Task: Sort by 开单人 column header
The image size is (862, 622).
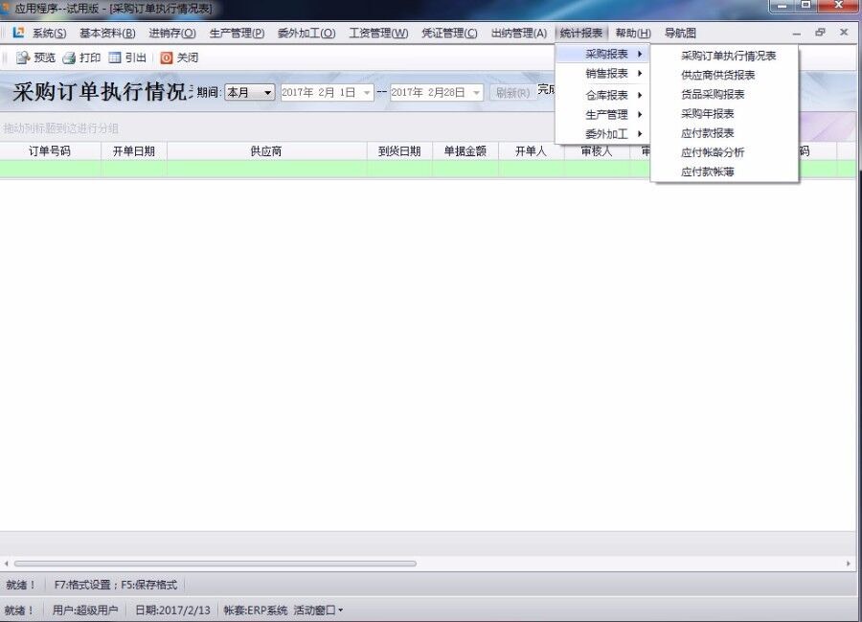Action: (531, 151)
